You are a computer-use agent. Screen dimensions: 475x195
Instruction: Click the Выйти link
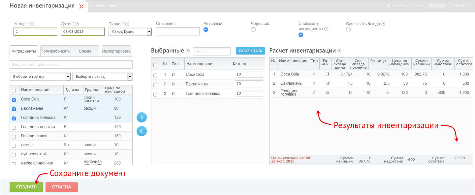460,6
